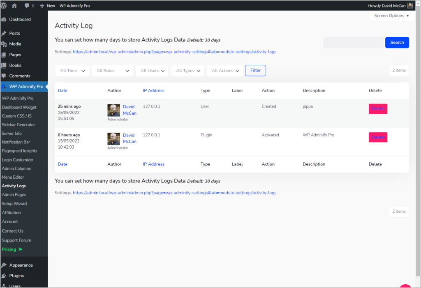Click the blue Search button
This screenshot has height=288, width=421.
[x=397, y=42]
